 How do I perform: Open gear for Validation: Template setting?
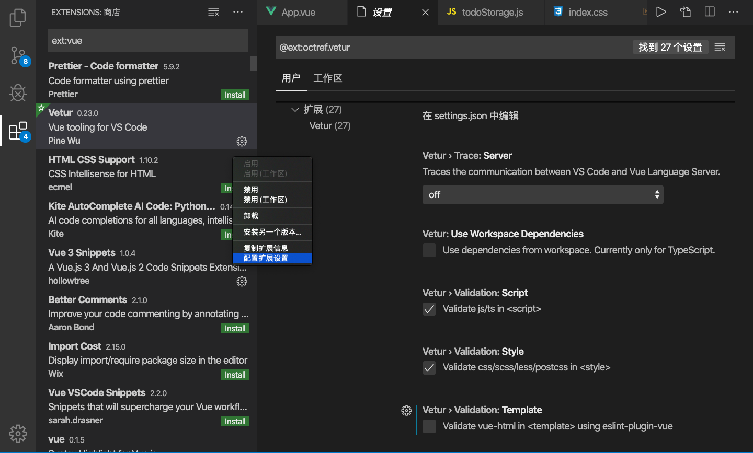pos(406,410)
